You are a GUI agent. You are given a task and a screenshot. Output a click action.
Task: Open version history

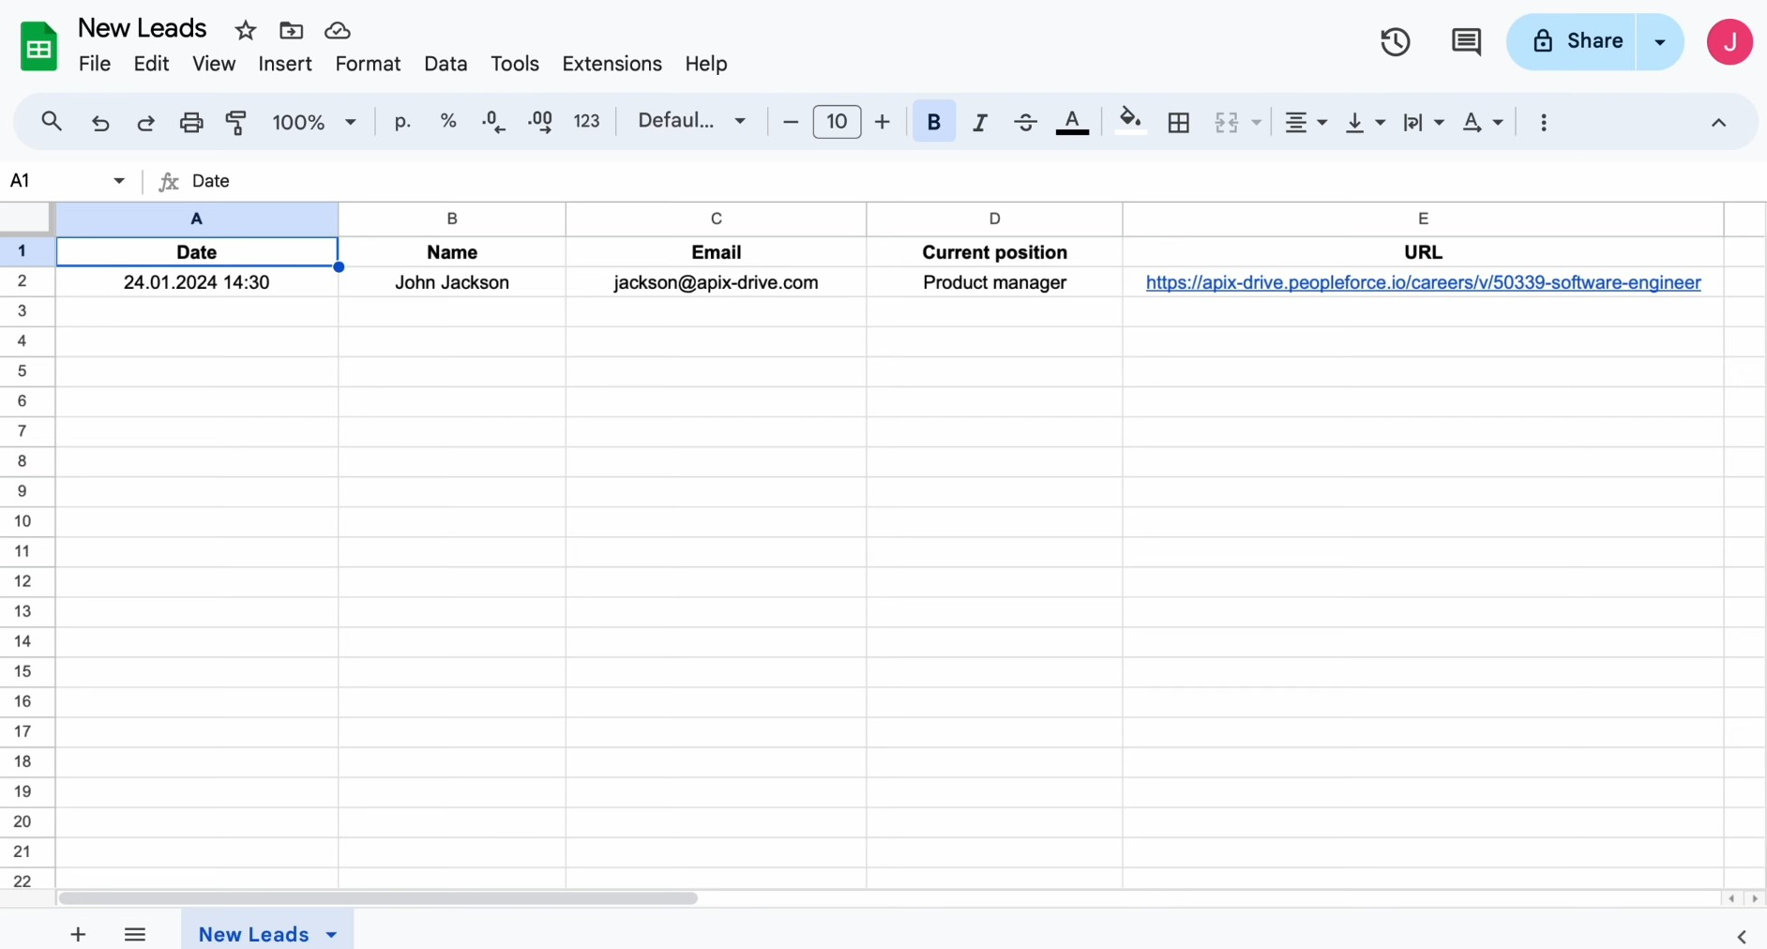pyautogui.click(x=1395, y=41)
